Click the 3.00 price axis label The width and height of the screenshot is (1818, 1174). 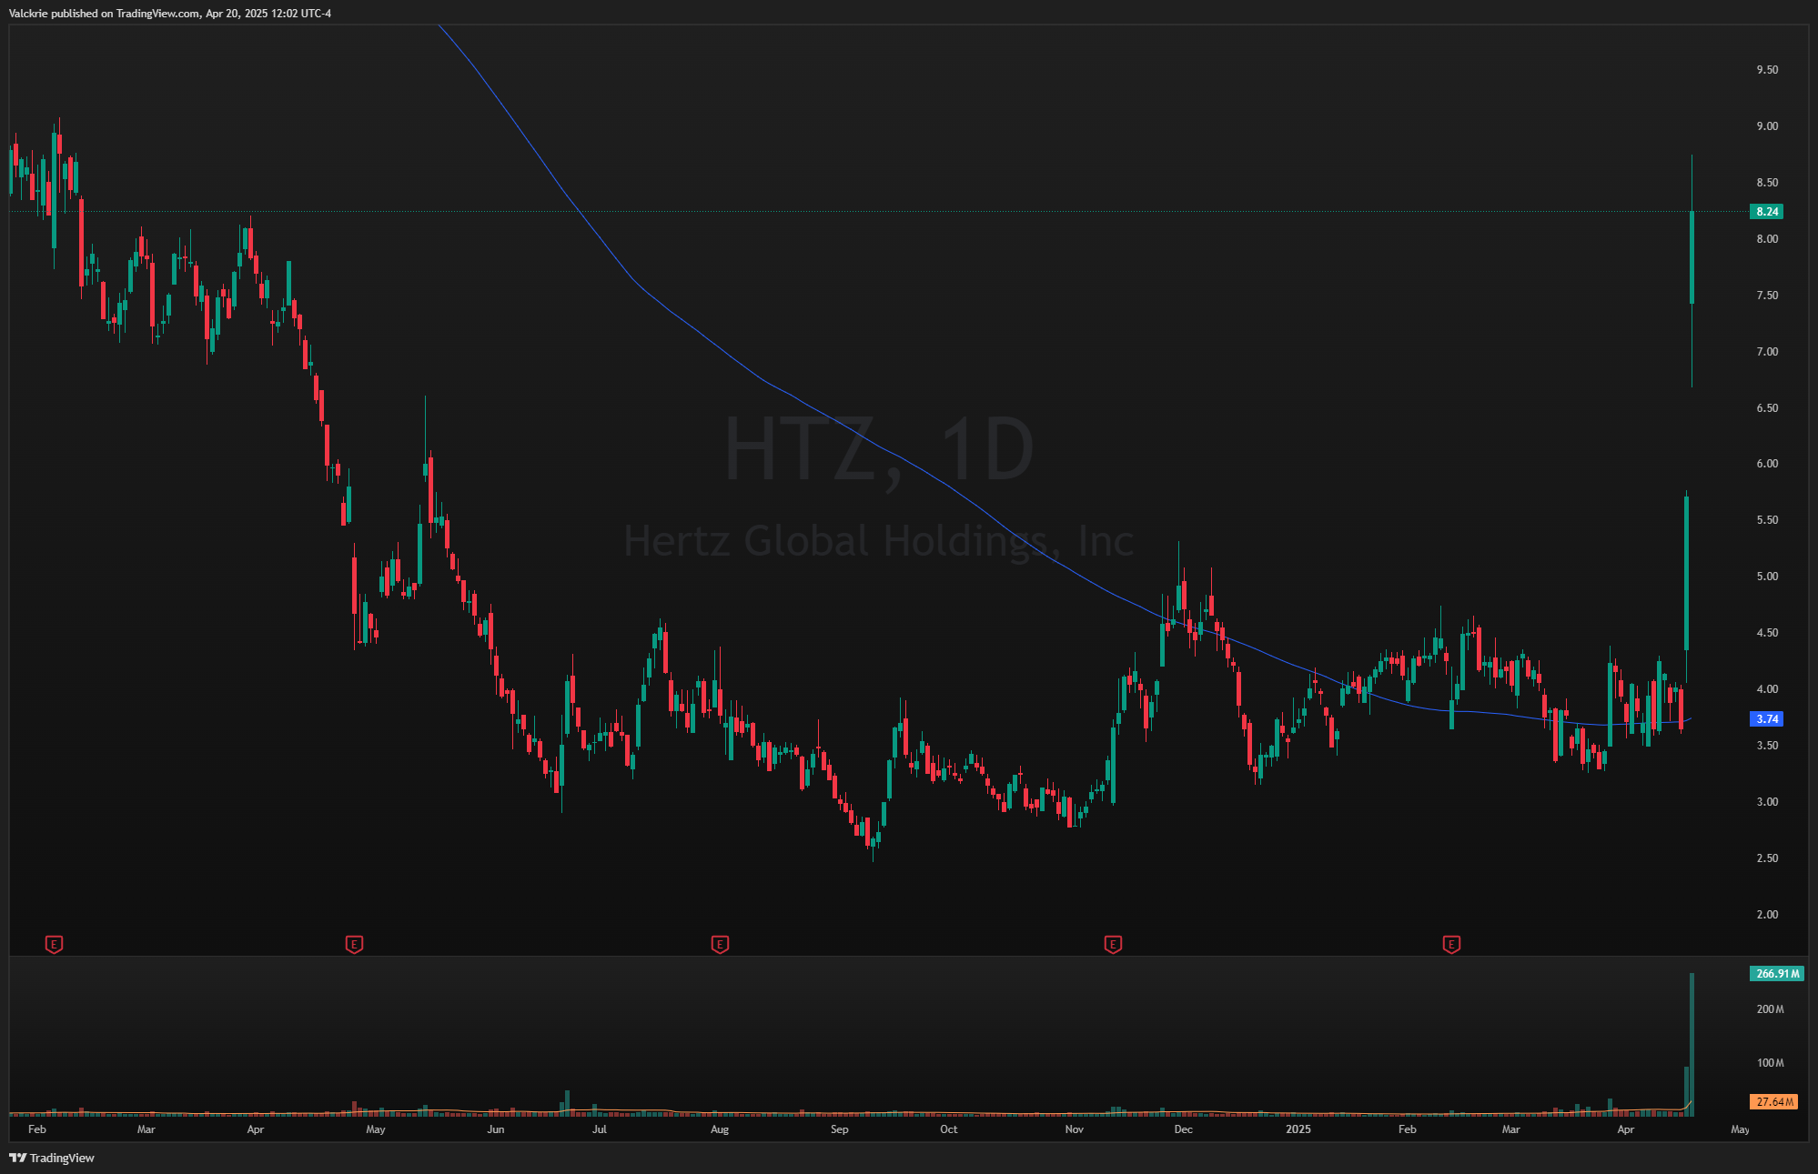pyautogui.click(x=1767, y=802)
